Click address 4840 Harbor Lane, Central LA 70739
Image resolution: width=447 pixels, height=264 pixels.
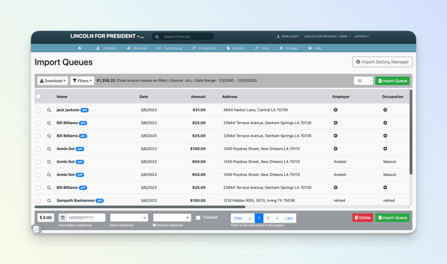(x=256, y=110)
